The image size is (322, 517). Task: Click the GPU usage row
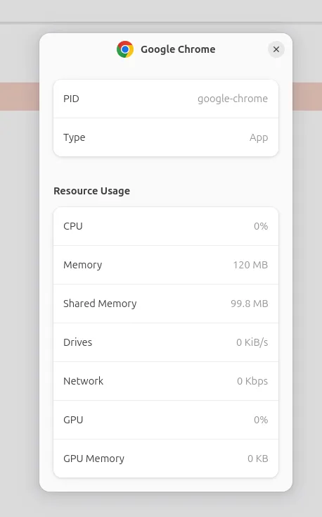coord(166,420)
